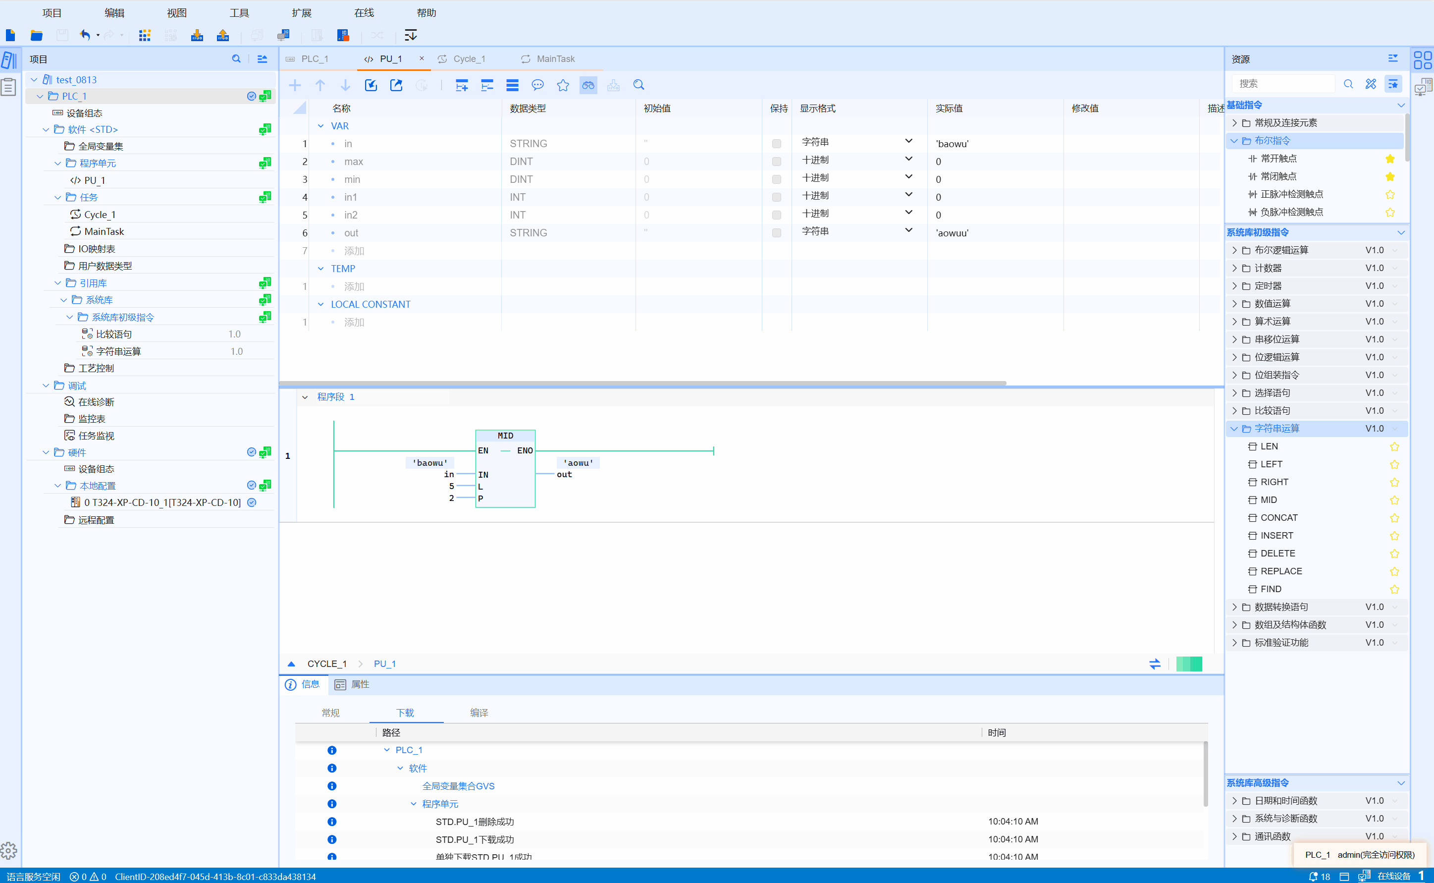Click the monitor glasses icon in editor toolbar
Image resolution: width=1434 pixels, height=883 pixels.
click(x=588, y=85)
